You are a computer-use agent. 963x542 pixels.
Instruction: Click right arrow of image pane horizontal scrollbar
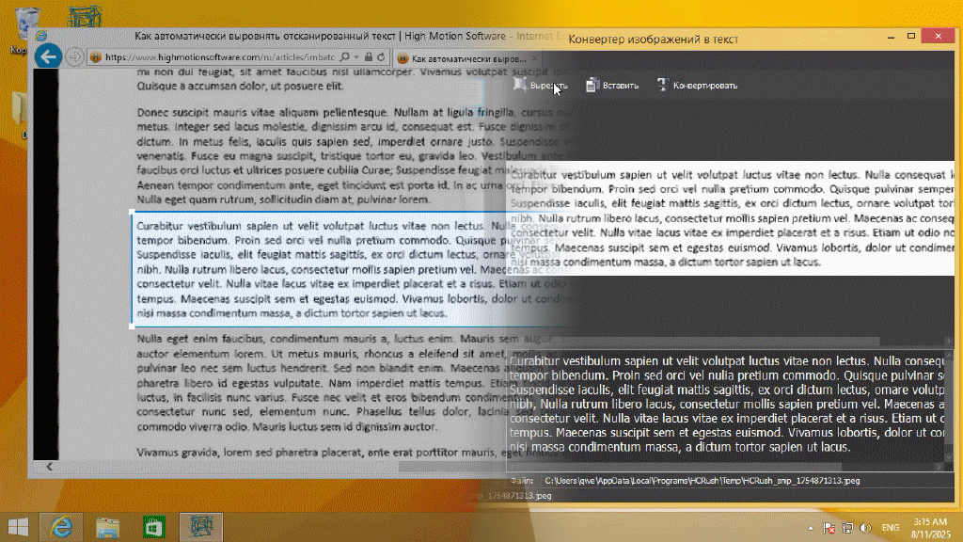pyautogui.click(x=948, y=342)
